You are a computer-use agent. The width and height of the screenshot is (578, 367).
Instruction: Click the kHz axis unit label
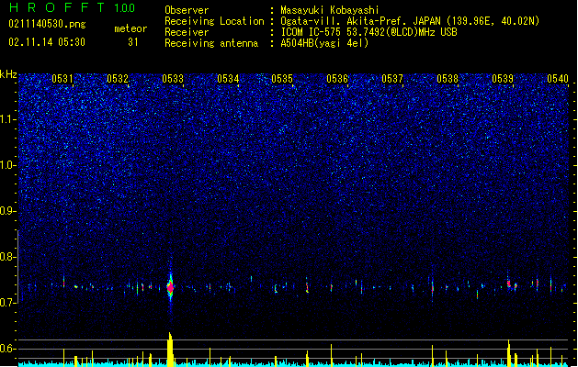click(x=8, y=74)
